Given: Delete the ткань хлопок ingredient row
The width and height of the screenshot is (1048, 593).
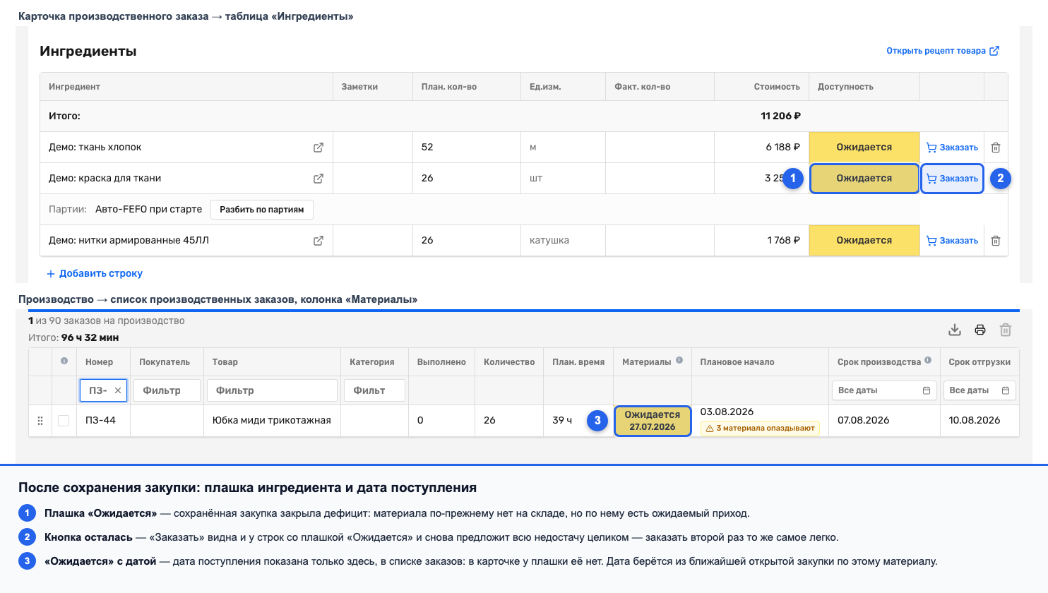Looking at the screenshot, I should tap(996, 148).
